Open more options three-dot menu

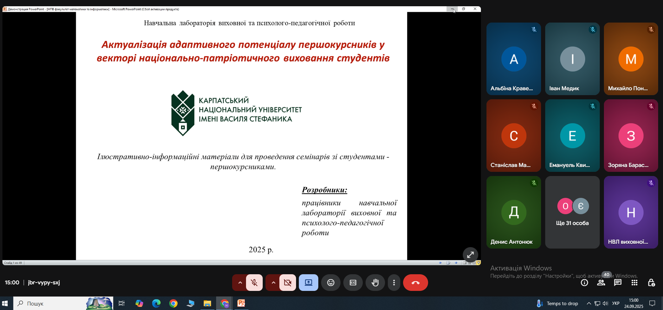pyautogui.click(x=394, y=283)
